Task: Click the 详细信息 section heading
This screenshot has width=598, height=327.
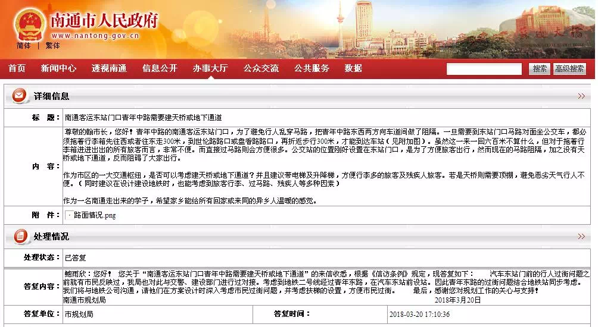Action: (x=51, y=96)
